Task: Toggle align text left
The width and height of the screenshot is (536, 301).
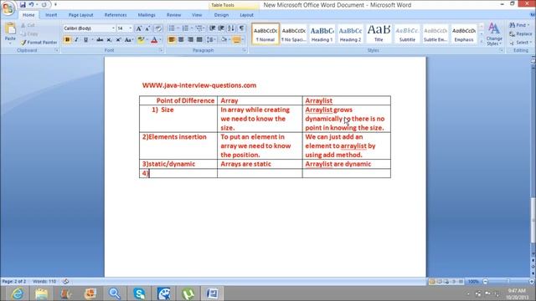Action: [172, 40]
